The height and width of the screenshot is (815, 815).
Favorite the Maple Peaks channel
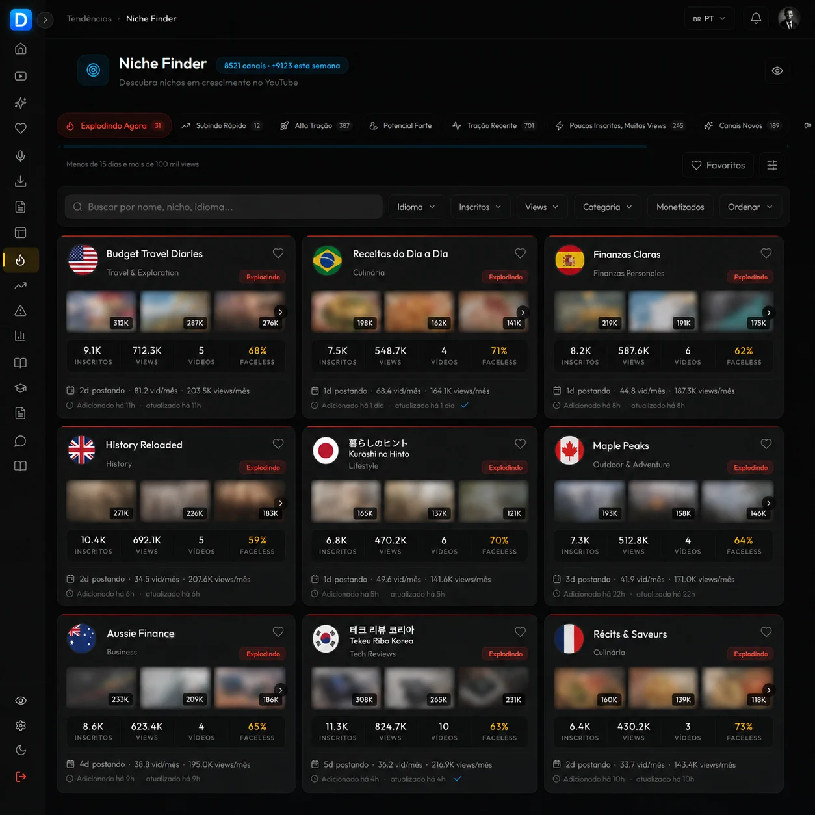(766, 444)
